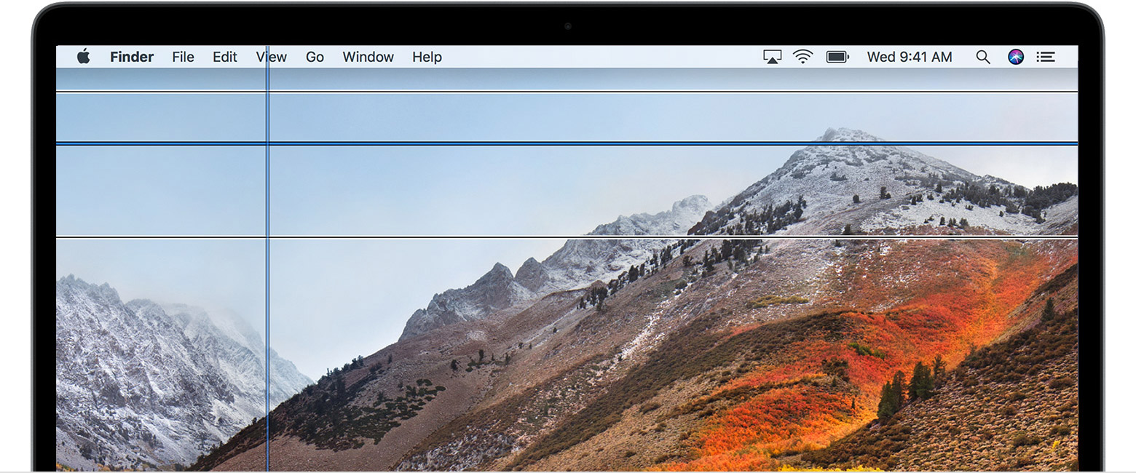The height and width of the screenshot is (473, 1136).
Task: Open Notification Center list icon
Action: (1046, 57)
